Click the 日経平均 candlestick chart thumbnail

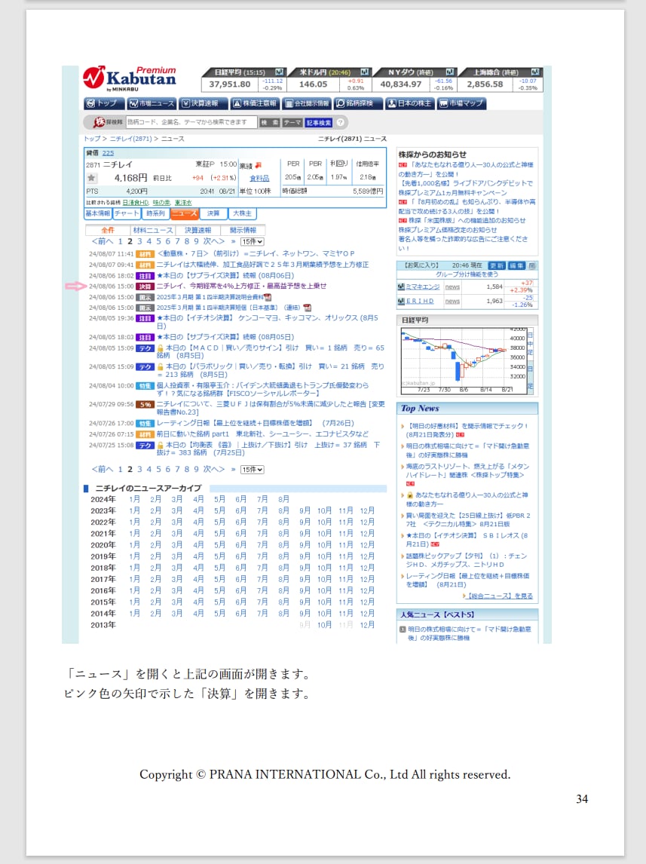tap(463, 361)
